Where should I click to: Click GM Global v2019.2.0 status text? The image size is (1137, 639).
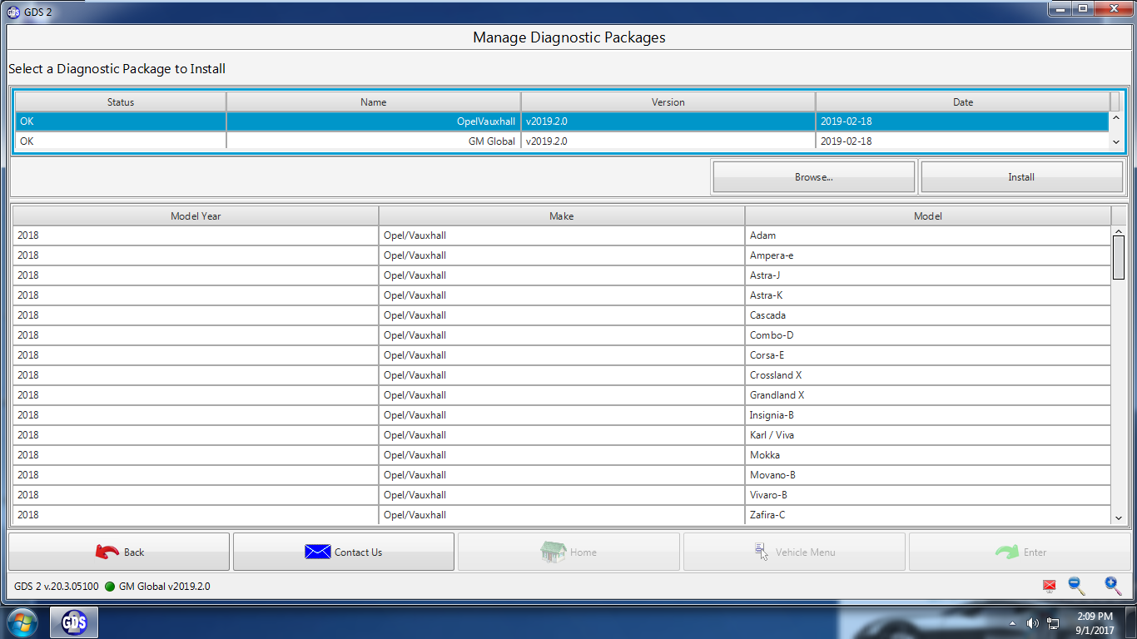[165, 587]
